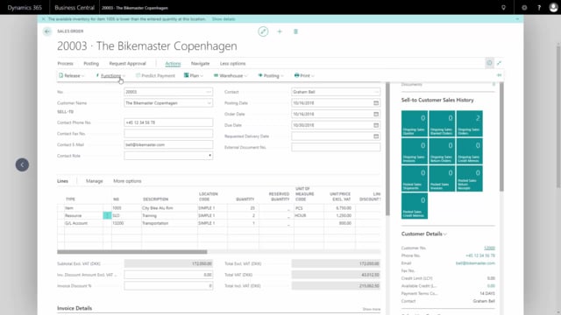Open the Posted Sales Shipments tile
The width and height of the screenshot is (561, 315).
(415, 178)
